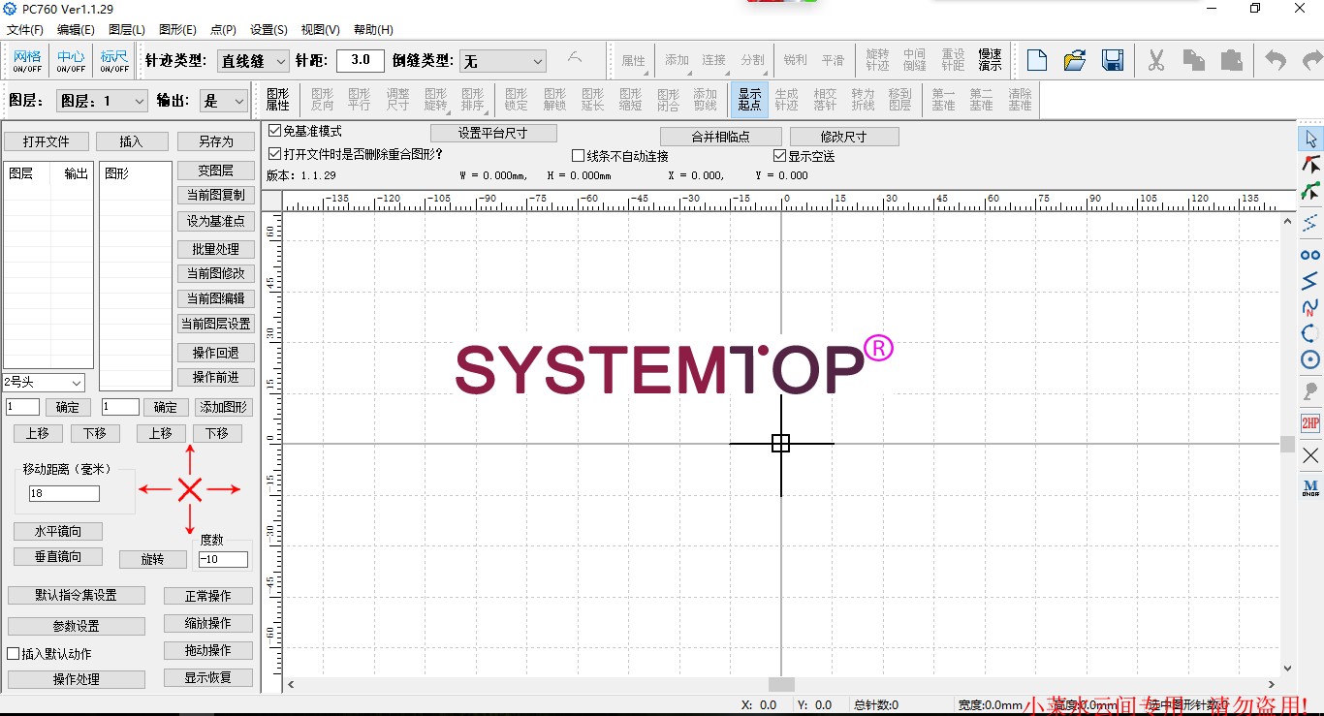The height and width of the screenshot is (716, 1324).
Task: Select the double circle tool
Action: [1310, 255]
